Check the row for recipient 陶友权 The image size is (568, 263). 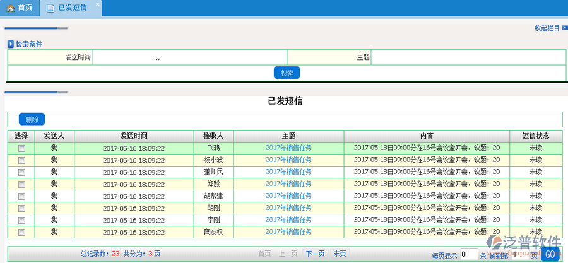point(22,232)
